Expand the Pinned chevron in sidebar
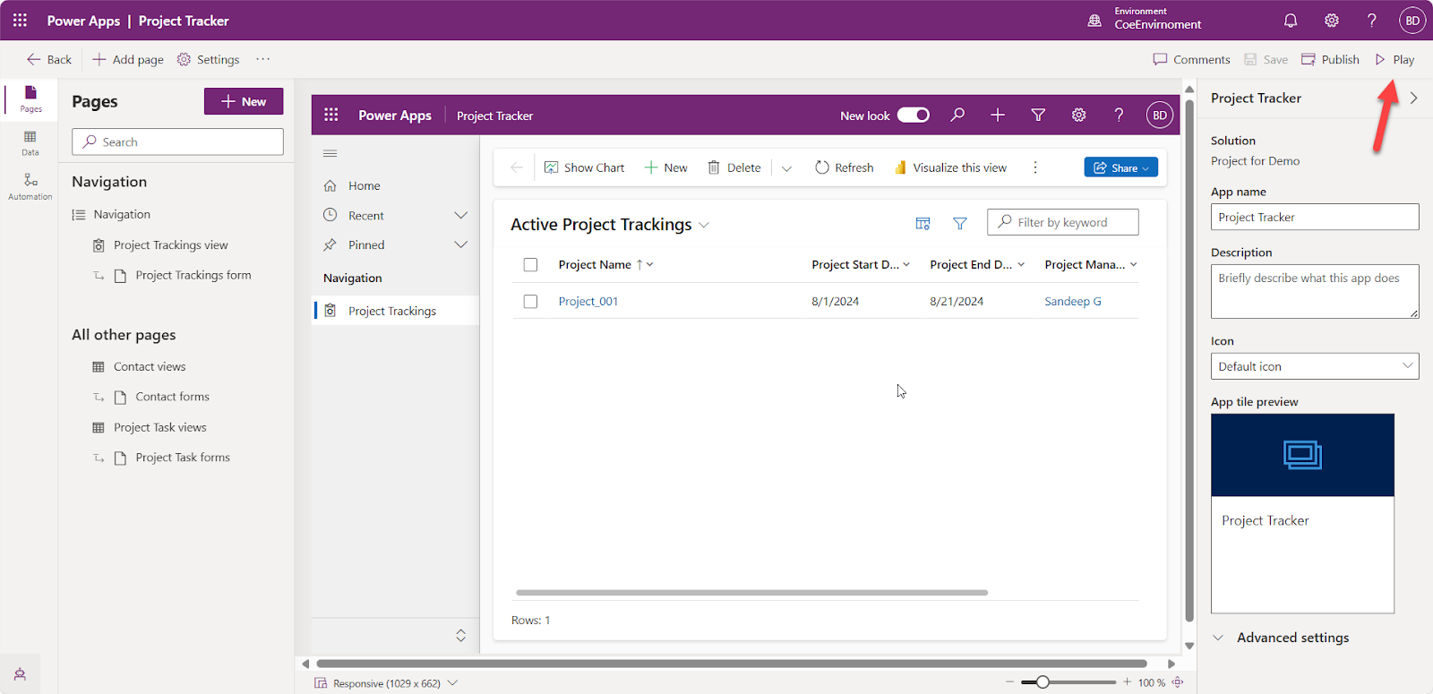The image size is (1433, 694). pyautogui.click(x=461, y=244)
